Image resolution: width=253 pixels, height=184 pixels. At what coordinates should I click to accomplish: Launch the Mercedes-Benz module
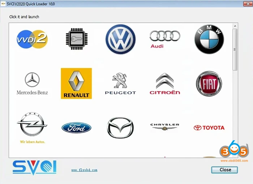click(x=32, y=84)
